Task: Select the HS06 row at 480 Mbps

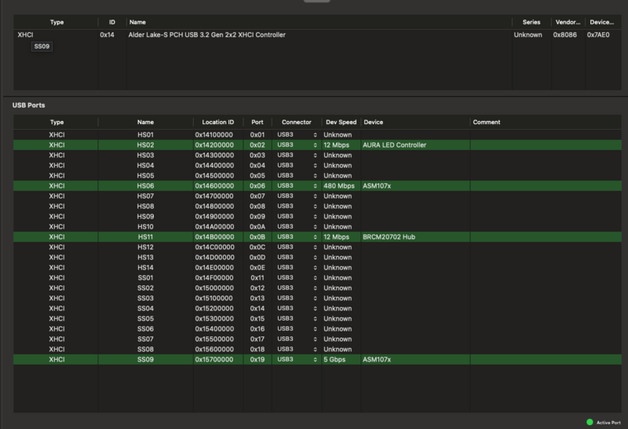Action: [145, 186]
